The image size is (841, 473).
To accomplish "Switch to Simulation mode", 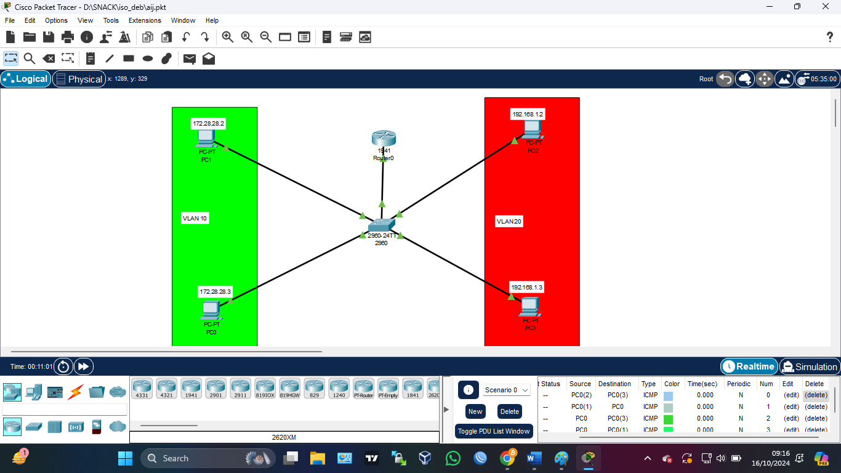I will point(809,366).
